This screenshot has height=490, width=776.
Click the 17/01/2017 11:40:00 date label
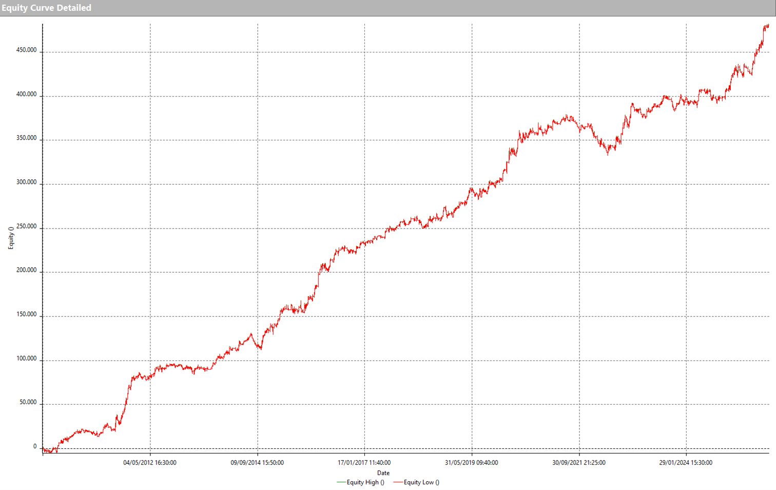[x=364, y=463]
